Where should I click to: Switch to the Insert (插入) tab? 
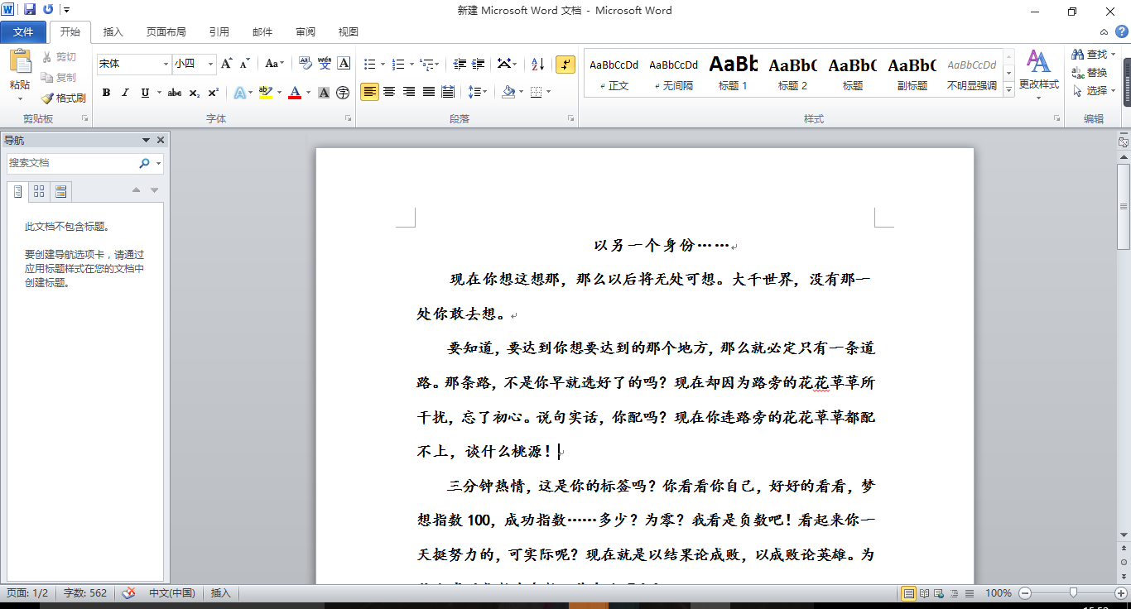pos(113,32)
